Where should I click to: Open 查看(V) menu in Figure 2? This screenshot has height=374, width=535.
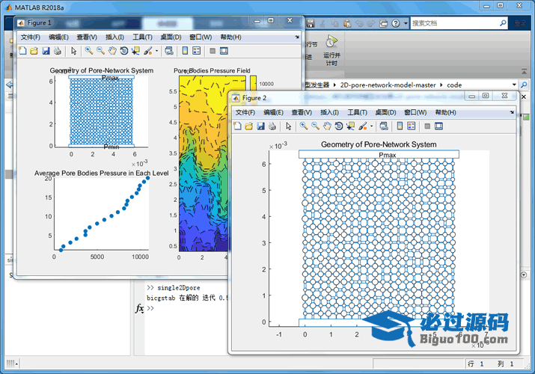click(302, 112)
